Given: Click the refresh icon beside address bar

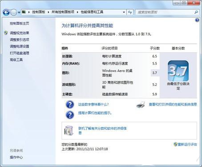Looking at the screenshot, I should pyautogui.click(x=130, y=12).
